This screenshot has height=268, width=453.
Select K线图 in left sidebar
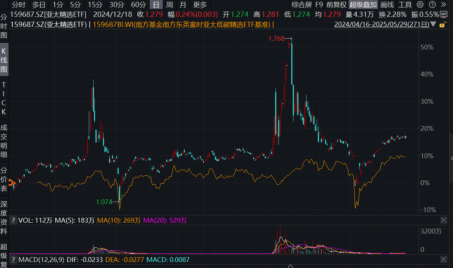(4, 60)
